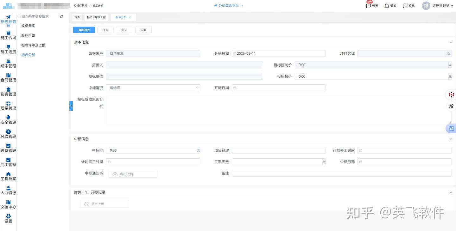Click the 返回列表 button

click(x=84, y=30)
